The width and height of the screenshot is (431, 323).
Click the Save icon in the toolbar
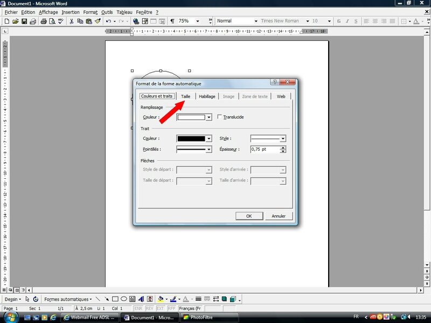pyautogui.click(x=24, y=21)
